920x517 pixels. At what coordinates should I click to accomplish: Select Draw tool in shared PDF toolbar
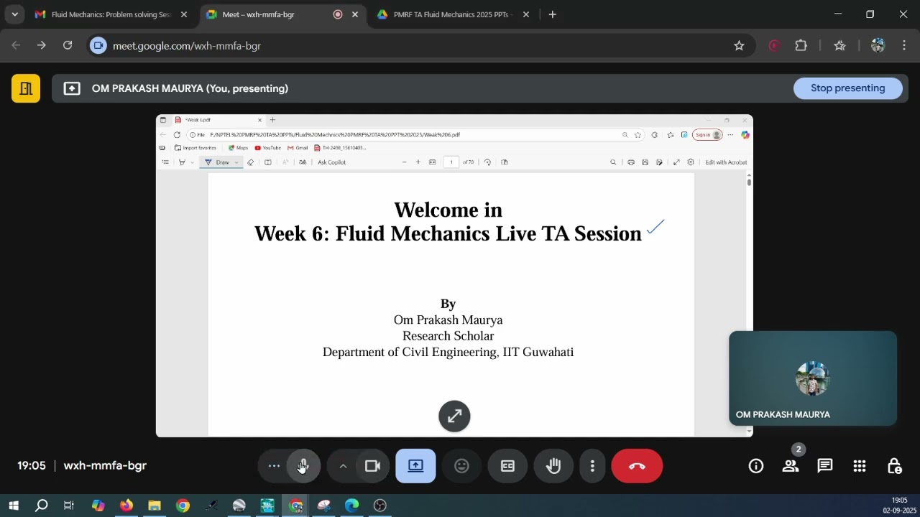(217, 162)
